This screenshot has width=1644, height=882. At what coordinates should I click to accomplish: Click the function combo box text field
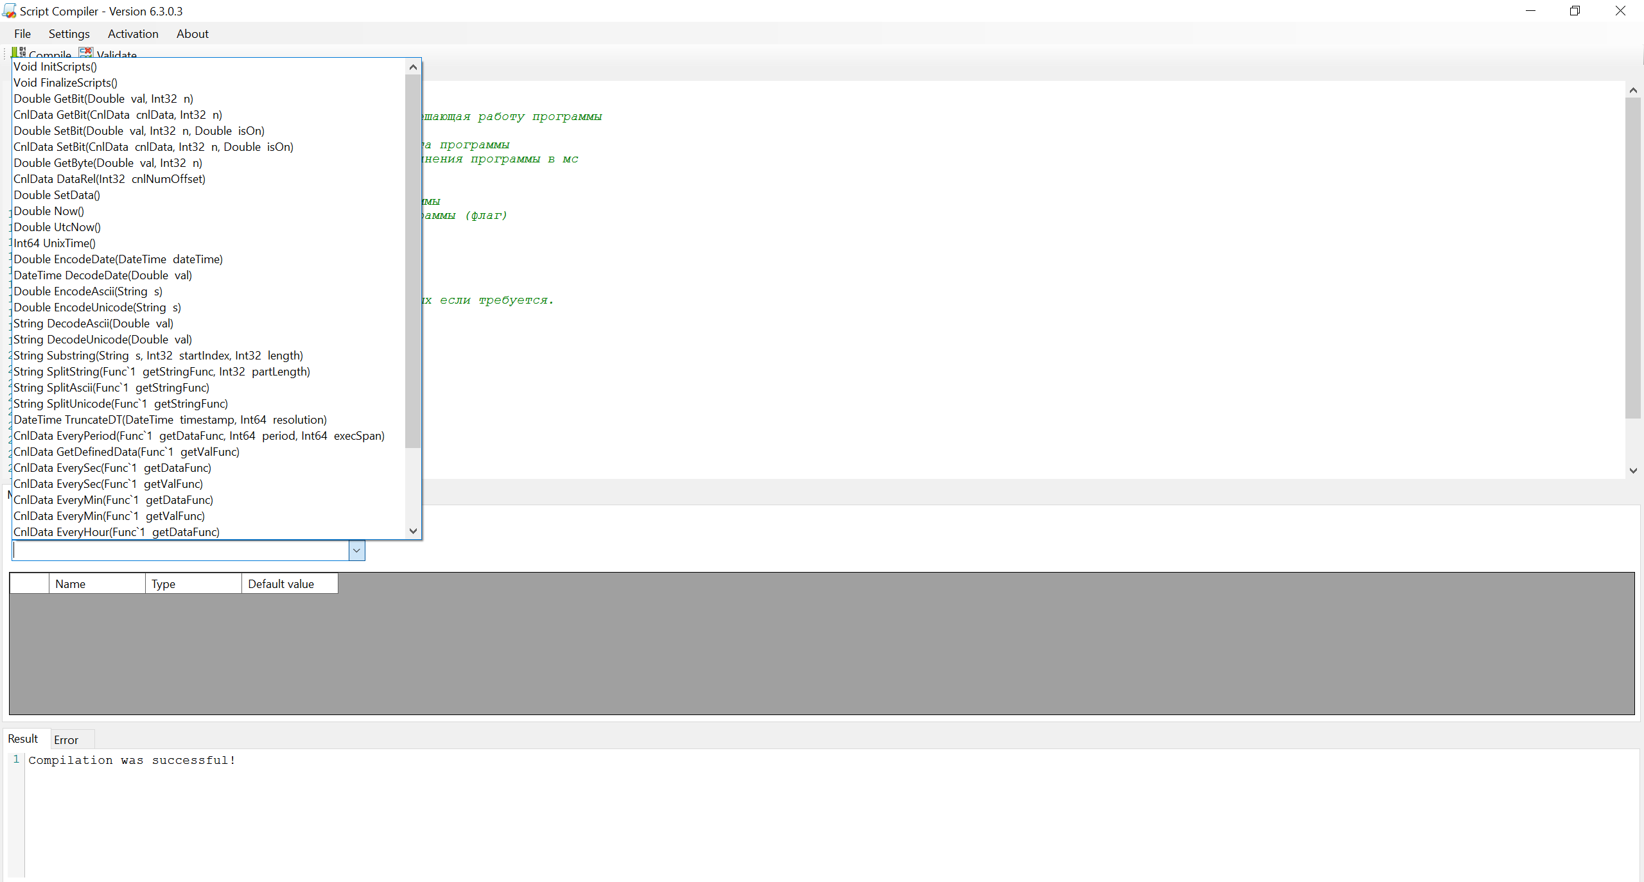(x=180, y=551)
